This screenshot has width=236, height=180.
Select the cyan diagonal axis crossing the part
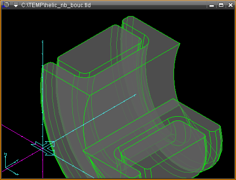point(95,118)
